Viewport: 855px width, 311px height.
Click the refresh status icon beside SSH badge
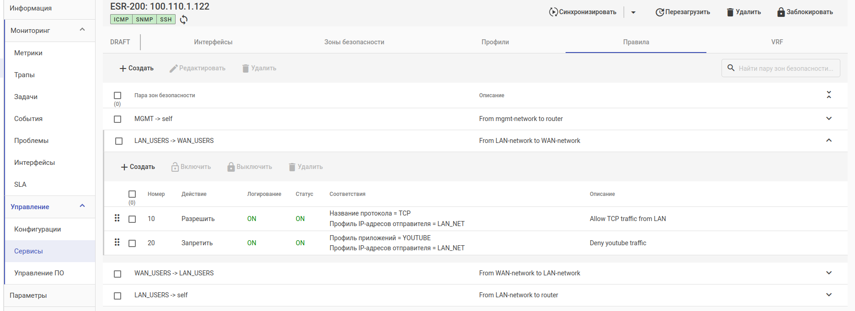(x=184, y=20)
